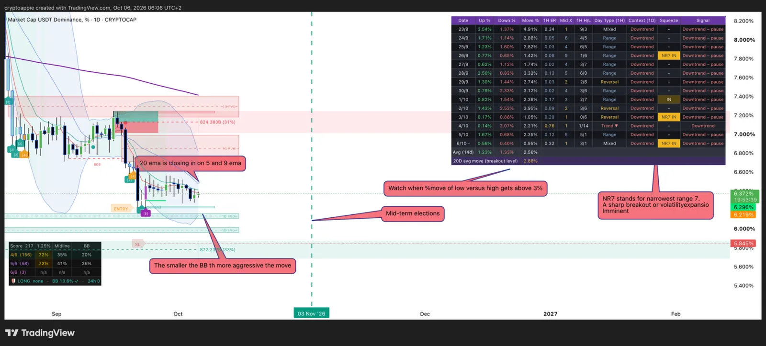Click the "Signal" column header
The width and height of the screenshot is (766, 346).
[703, 21]
